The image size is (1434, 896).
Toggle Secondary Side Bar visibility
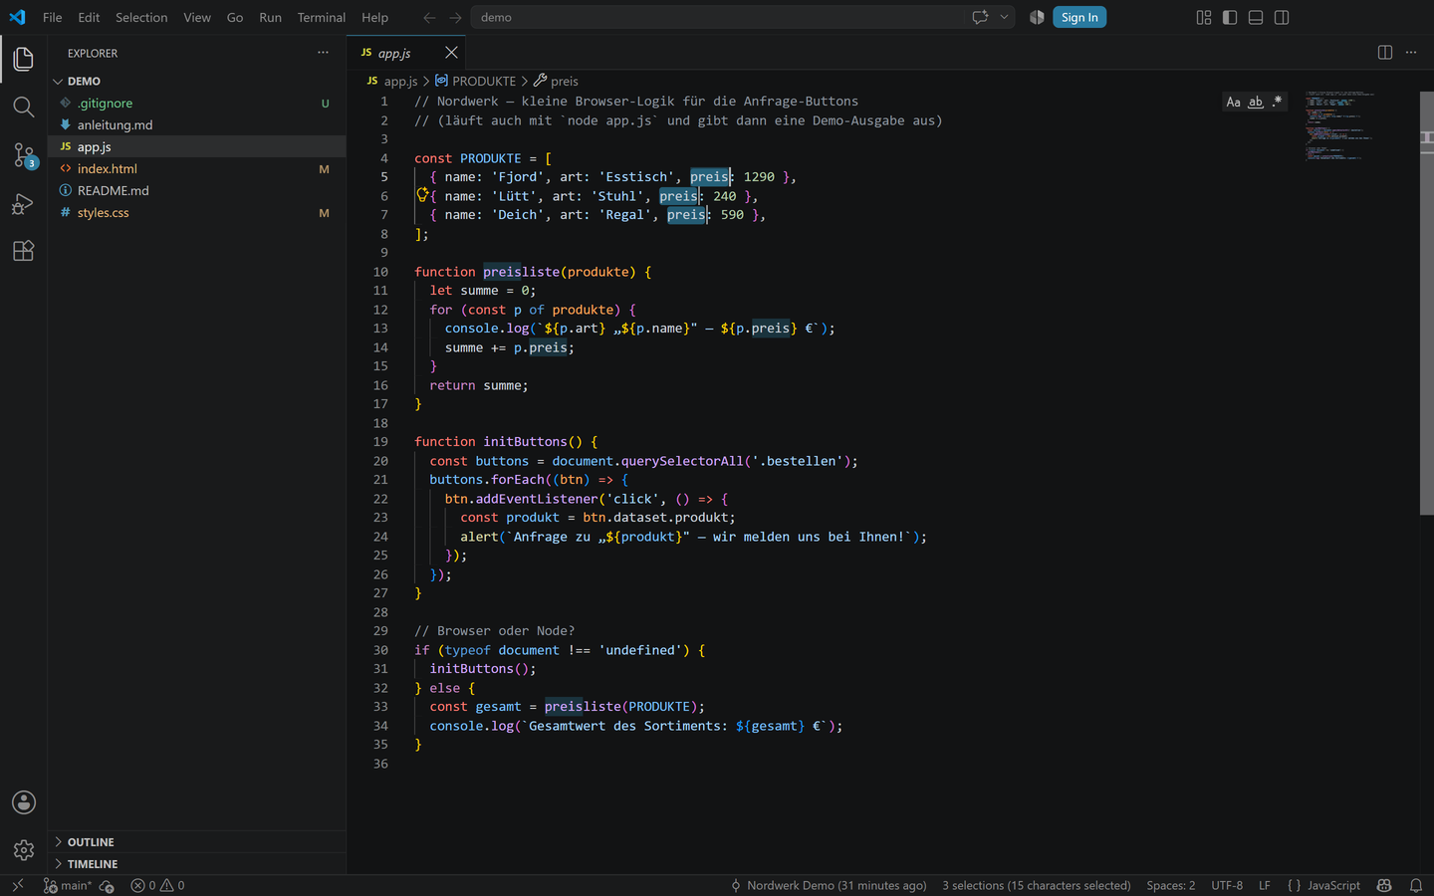pos(1282,17)
